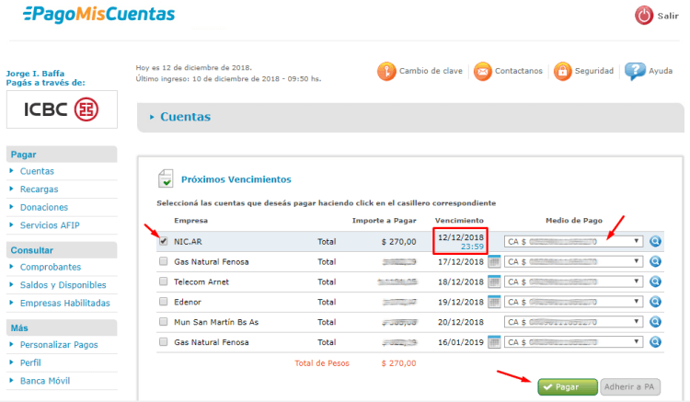
Task: Click the green Pagar button
Action: pos(568,387)
